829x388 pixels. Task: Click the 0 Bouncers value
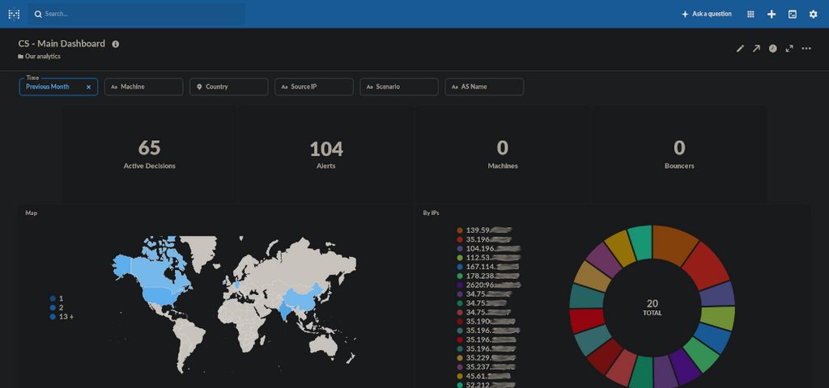(x=679, y=149)
